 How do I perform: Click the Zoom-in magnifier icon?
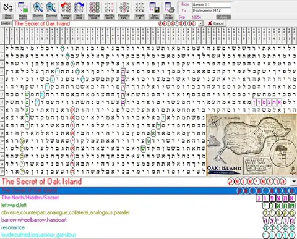38,8
